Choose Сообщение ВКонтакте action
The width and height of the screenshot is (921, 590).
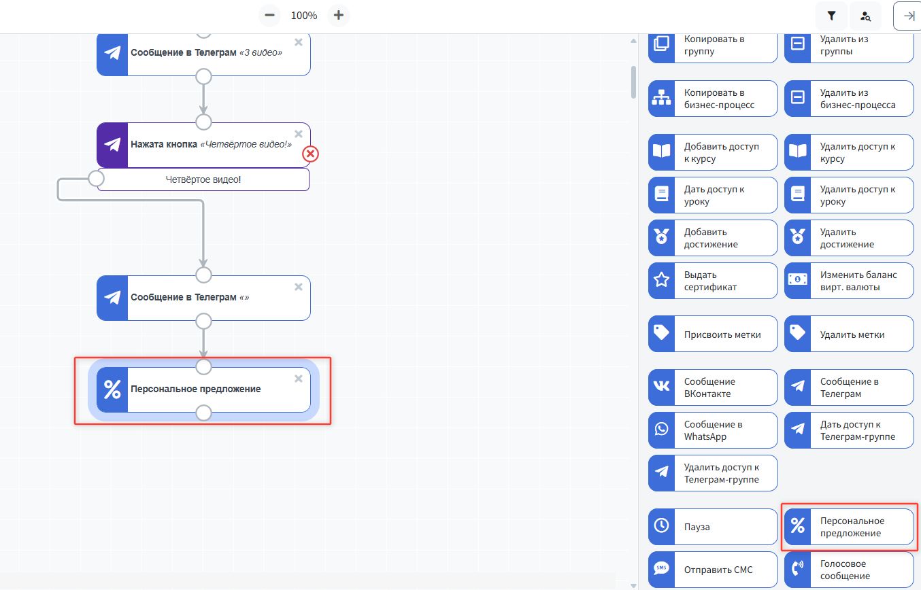point(712,387)
